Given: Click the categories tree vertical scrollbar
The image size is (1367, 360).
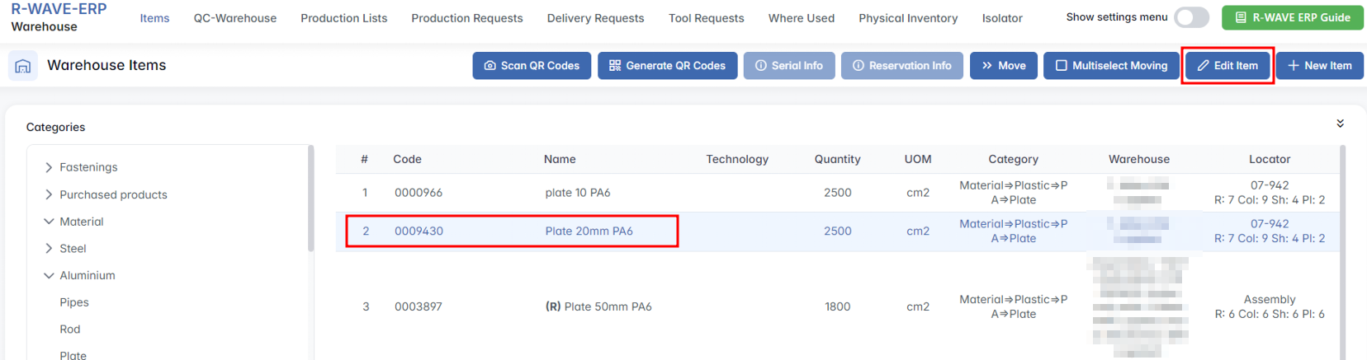Looking at the screenshot, I should (310, 198).
